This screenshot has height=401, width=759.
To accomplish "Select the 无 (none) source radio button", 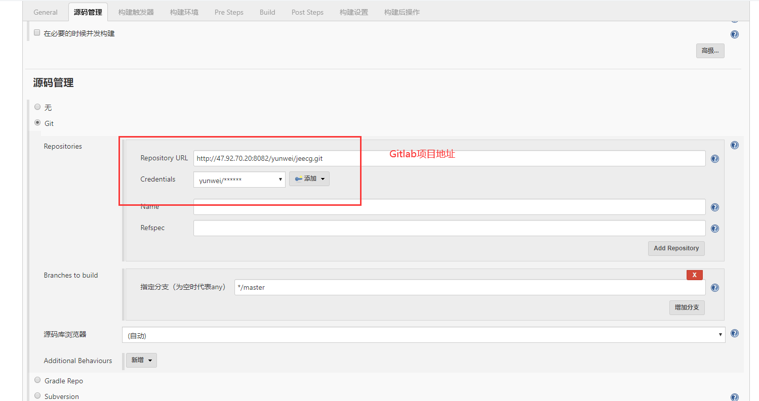I will click(x=37, y=107).
